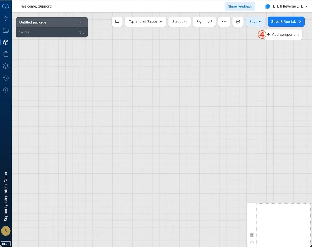
Task: Click the S profile avatar at bottom left
Action: point(6,231)
